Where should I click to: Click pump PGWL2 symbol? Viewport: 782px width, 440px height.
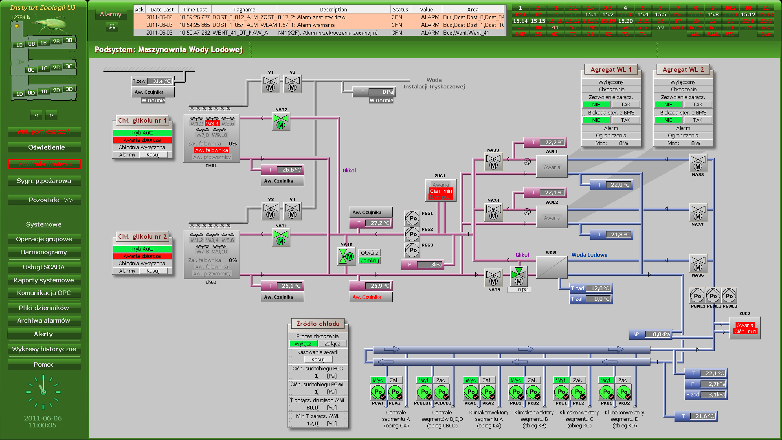point(713,296)
